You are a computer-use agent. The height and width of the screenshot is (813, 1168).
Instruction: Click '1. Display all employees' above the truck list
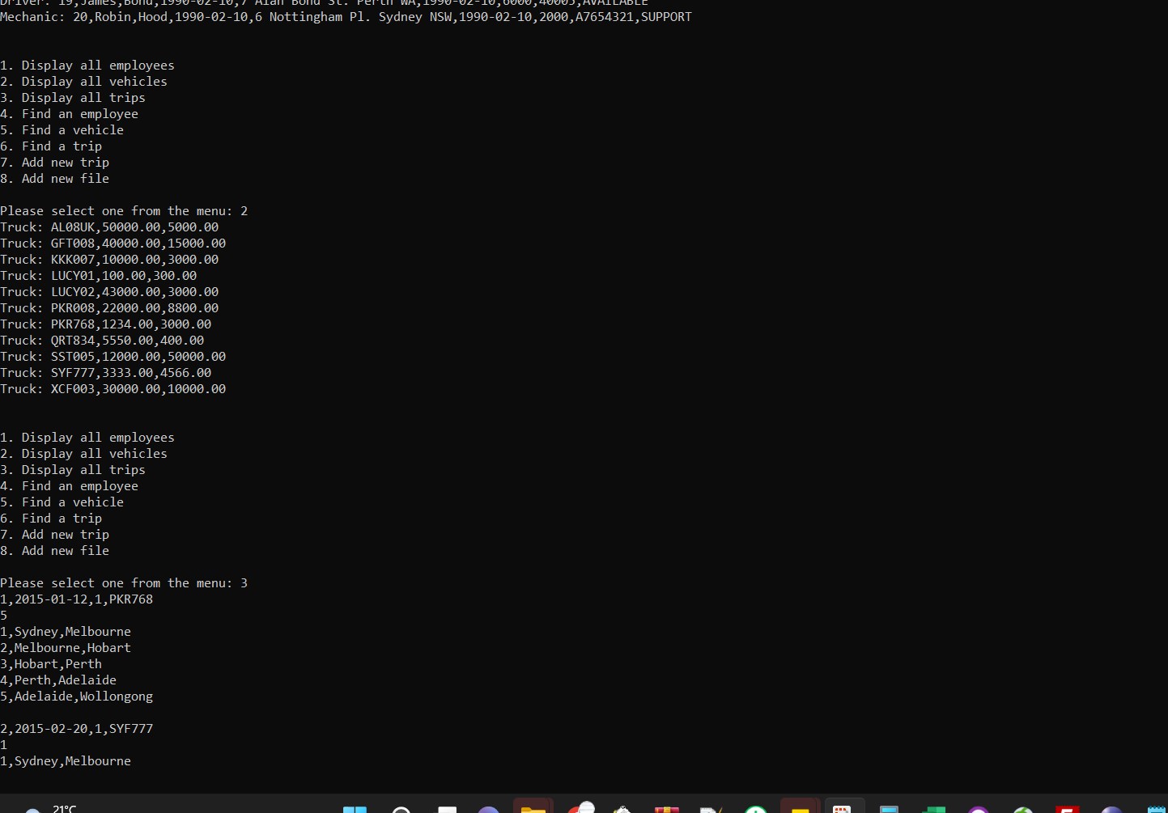click(x=87, y=66)
